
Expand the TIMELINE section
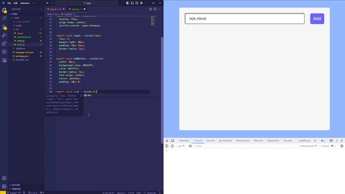[16, 189]
